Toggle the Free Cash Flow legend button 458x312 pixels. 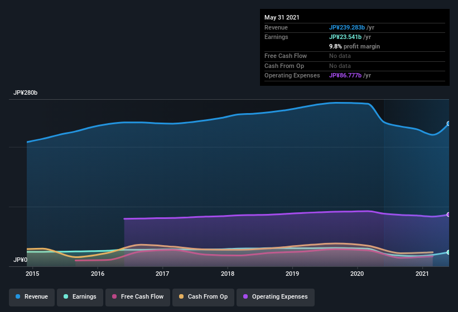click(x=138, y=297)
